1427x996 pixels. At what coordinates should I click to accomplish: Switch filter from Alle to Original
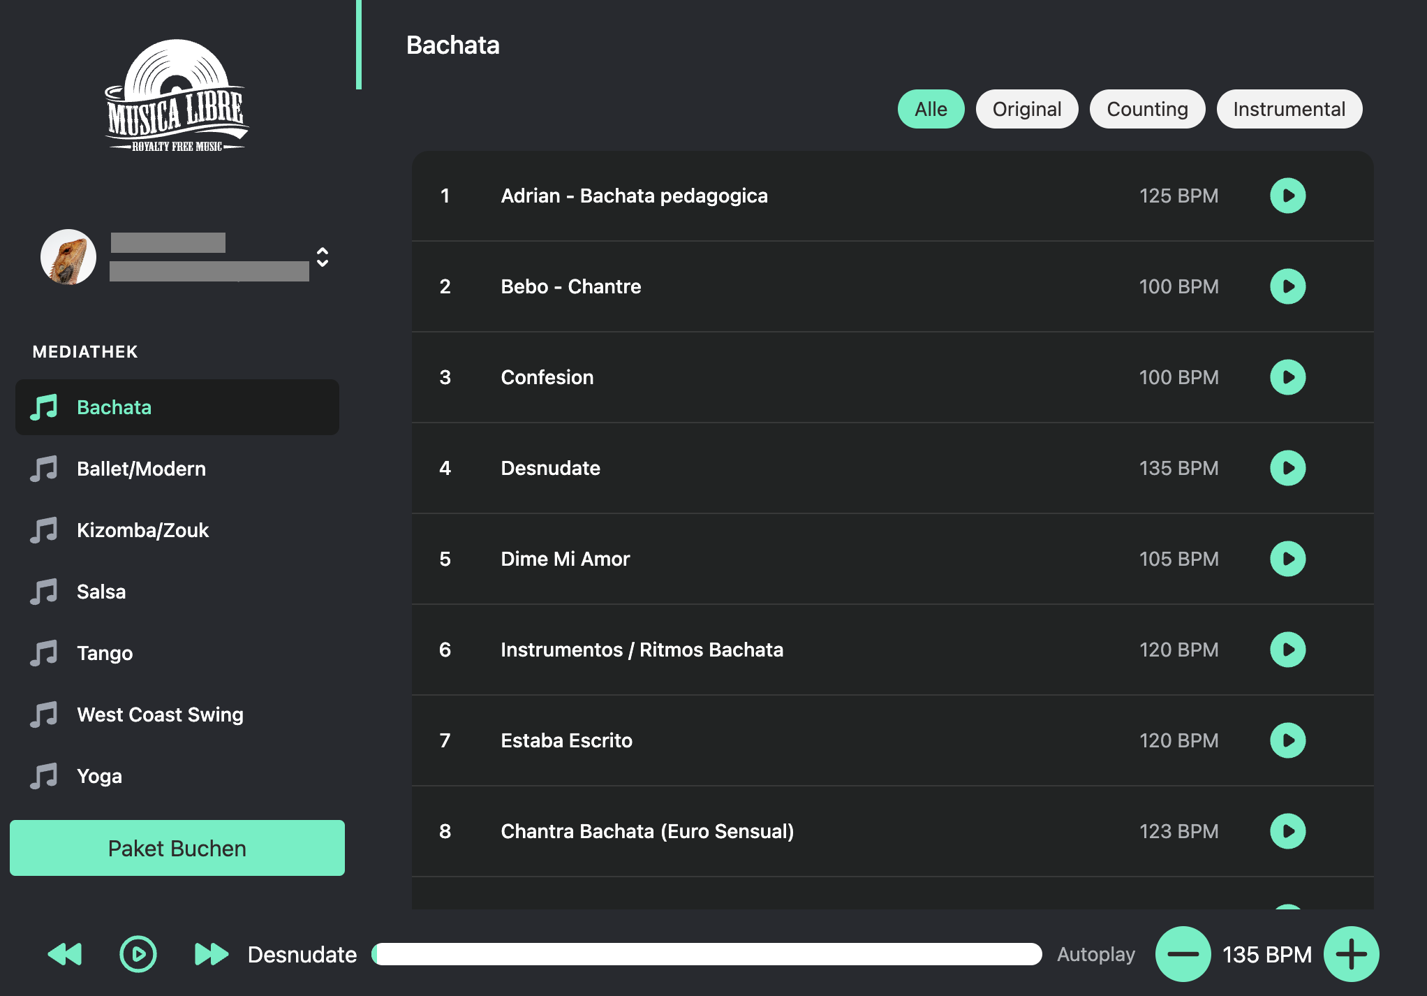1026,108
